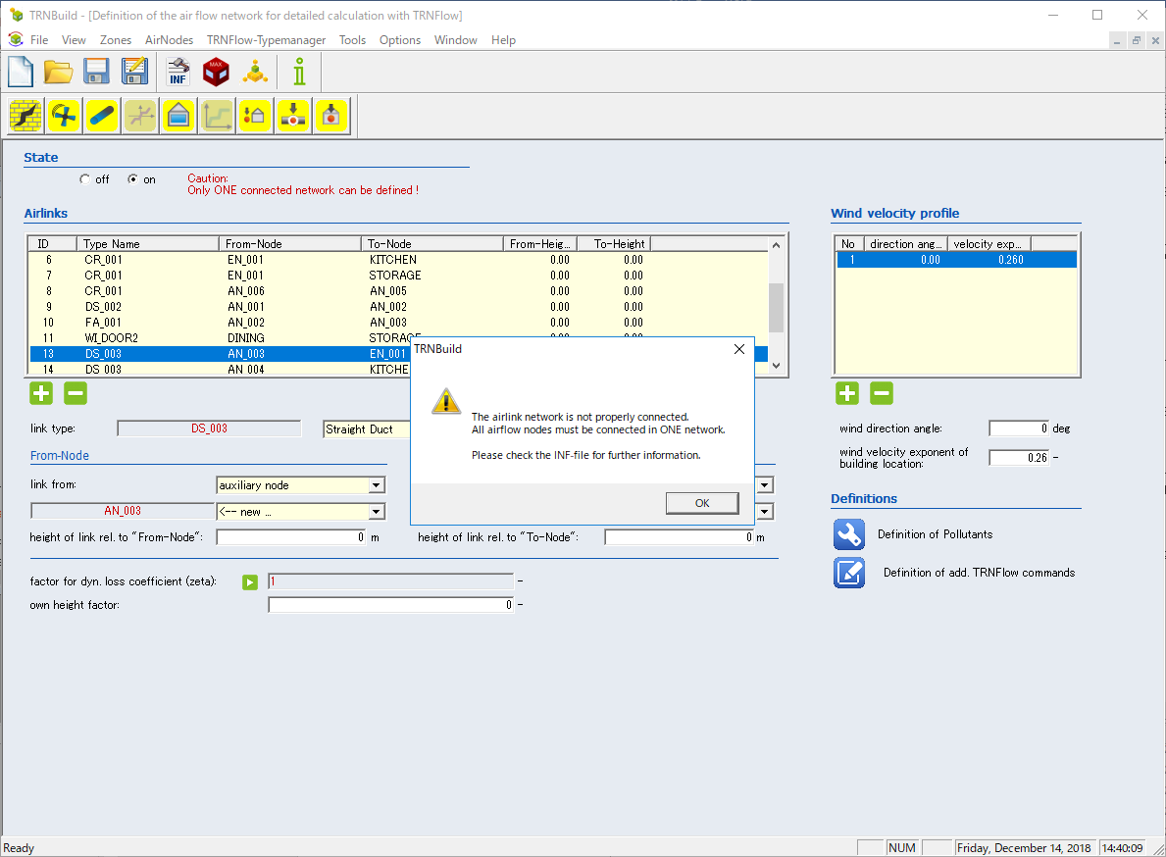1166x857 pixels.
Task: Click the Airlinks list scrollbar thumb
Action: coord(776,308)
